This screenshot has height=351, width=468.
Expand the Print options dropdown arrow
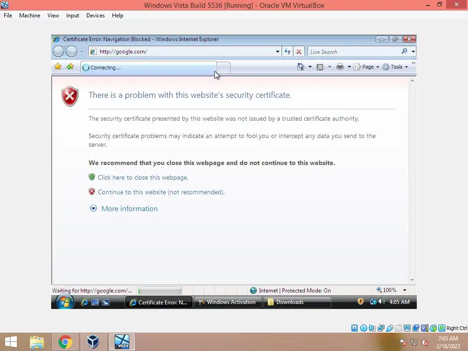tap(349, 67)
